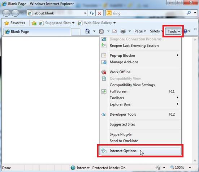Image resolution: width=199 pixels, height=172 pixels.
Task: Click the blue Help question mark icon
Action: coord(185,31)
